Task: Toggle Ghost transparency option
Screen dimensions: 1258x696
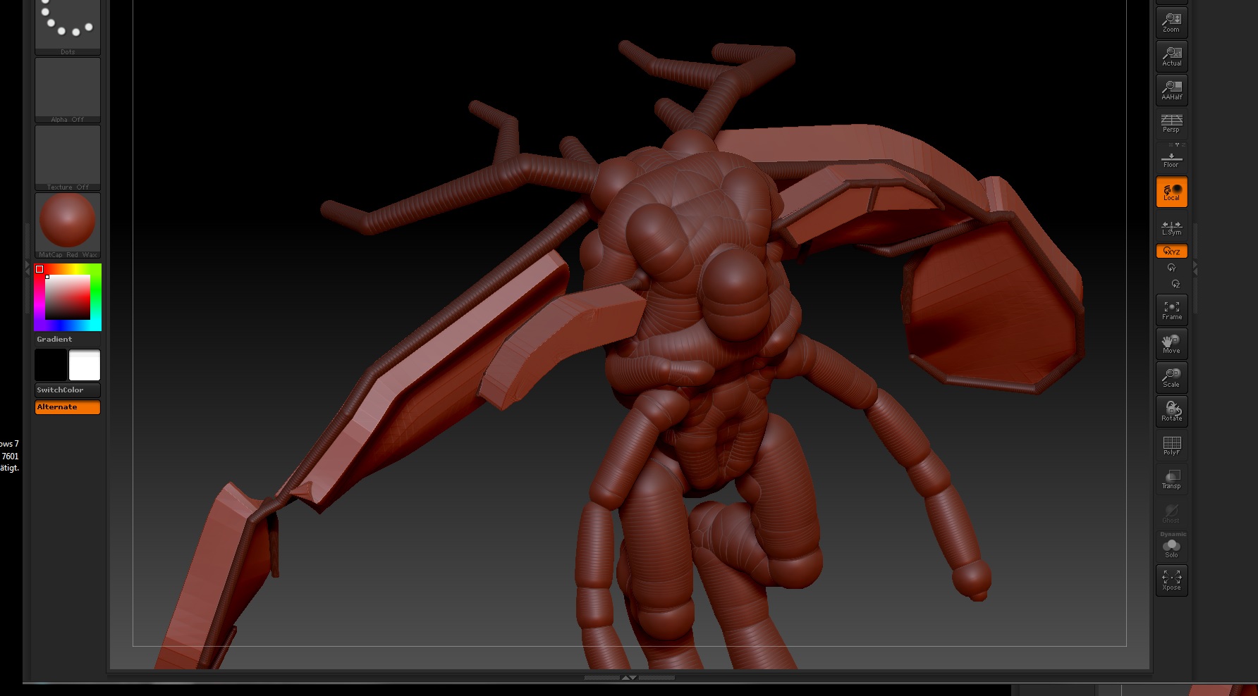Action: pyautogui.click(x=1171, y=513)
